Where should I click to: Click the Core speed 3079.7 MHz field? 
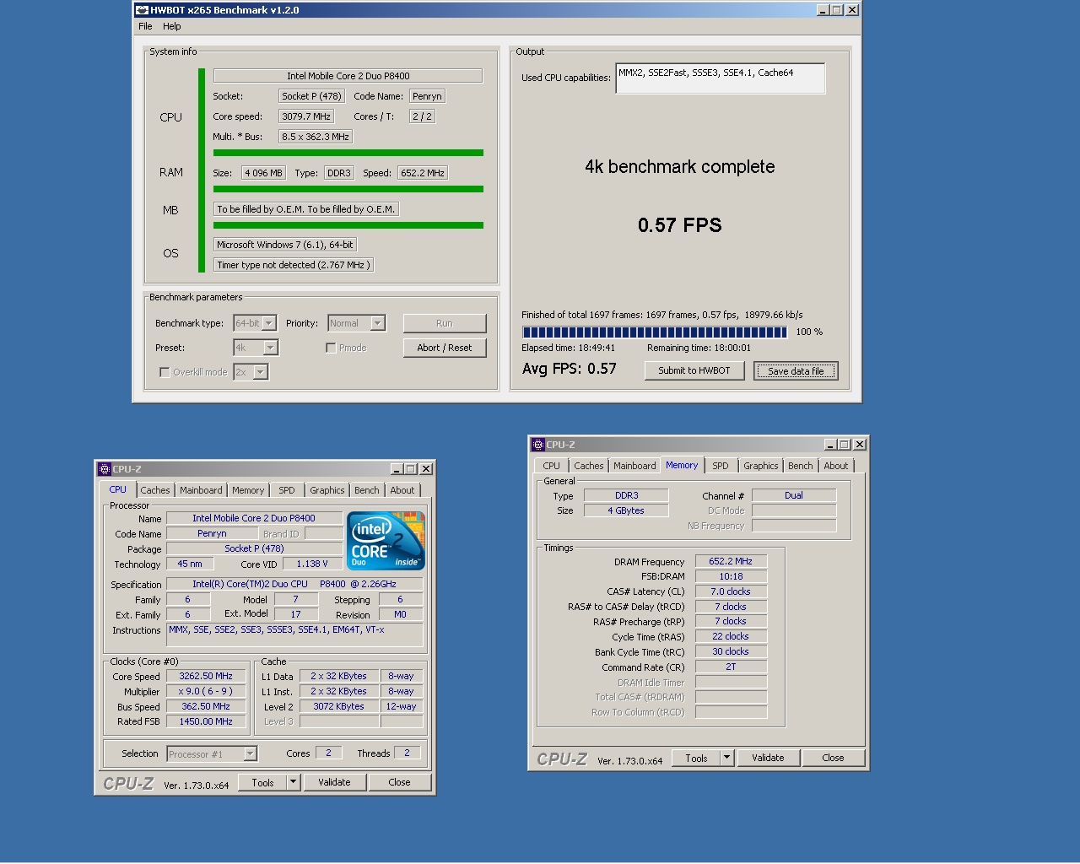[x=306, y=116]
